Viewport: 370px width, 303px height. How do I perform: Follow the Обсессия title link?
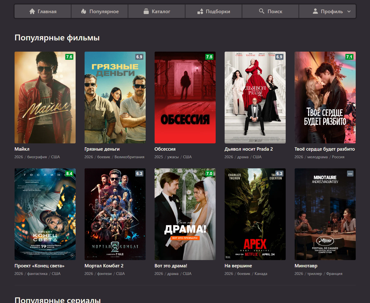165,149
